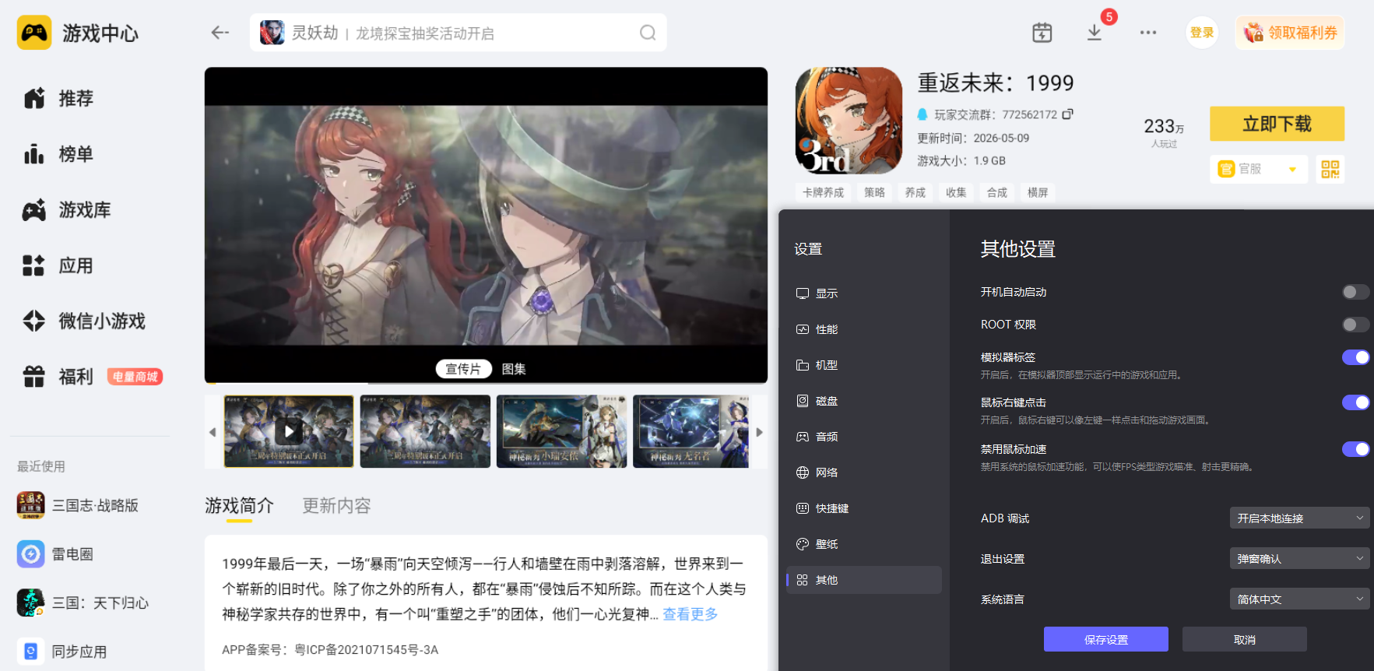1374x671 pixels.
Task: Open the calendar check-in icon
Action: tap(1042, 33)
